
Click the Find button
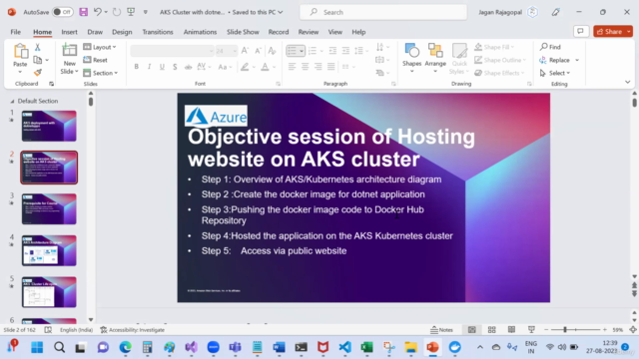(550, 47)
